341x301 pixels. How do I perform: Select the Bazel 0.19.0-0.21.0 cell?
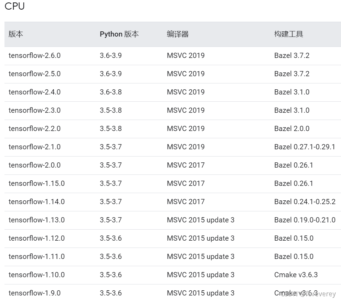coord(305,220)
